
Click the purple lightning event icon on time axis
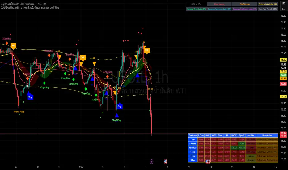151,162
